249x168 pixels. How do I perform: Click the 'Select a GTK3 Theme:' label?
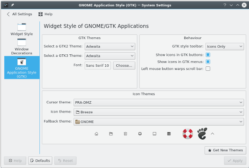coord(63,56)
